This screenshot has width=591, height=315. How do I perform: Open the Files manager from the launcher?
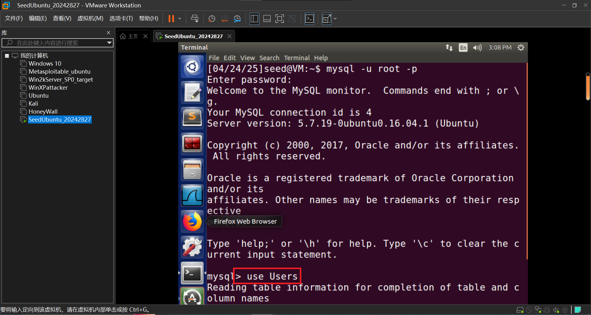coord(192,170)
